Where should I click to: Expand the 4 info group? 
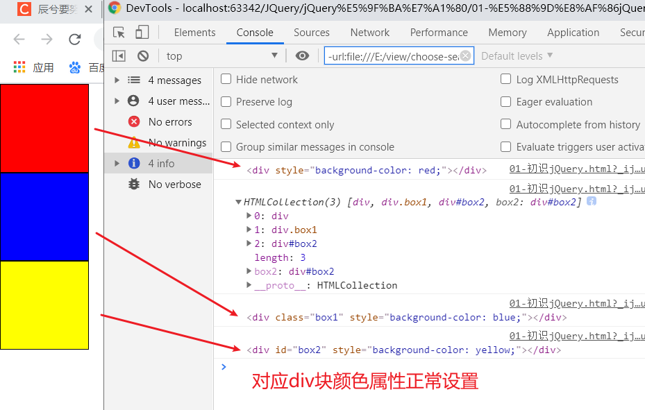117,164
